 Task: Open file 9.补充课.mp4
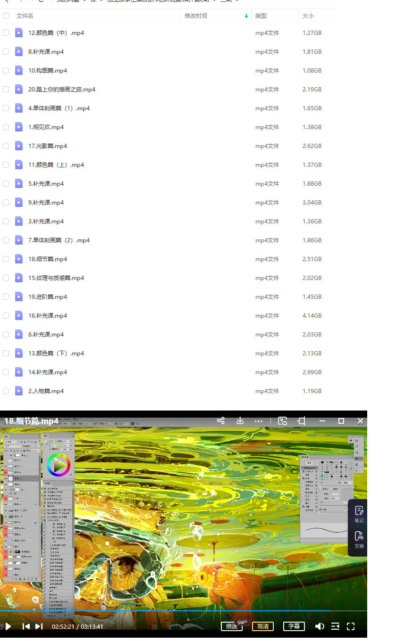click(46, 203)
